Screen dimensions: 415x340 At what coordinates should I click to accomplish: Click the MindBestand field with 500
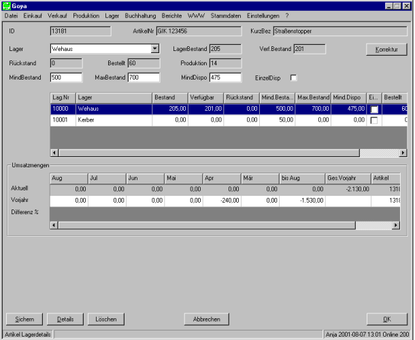(66, 78)
